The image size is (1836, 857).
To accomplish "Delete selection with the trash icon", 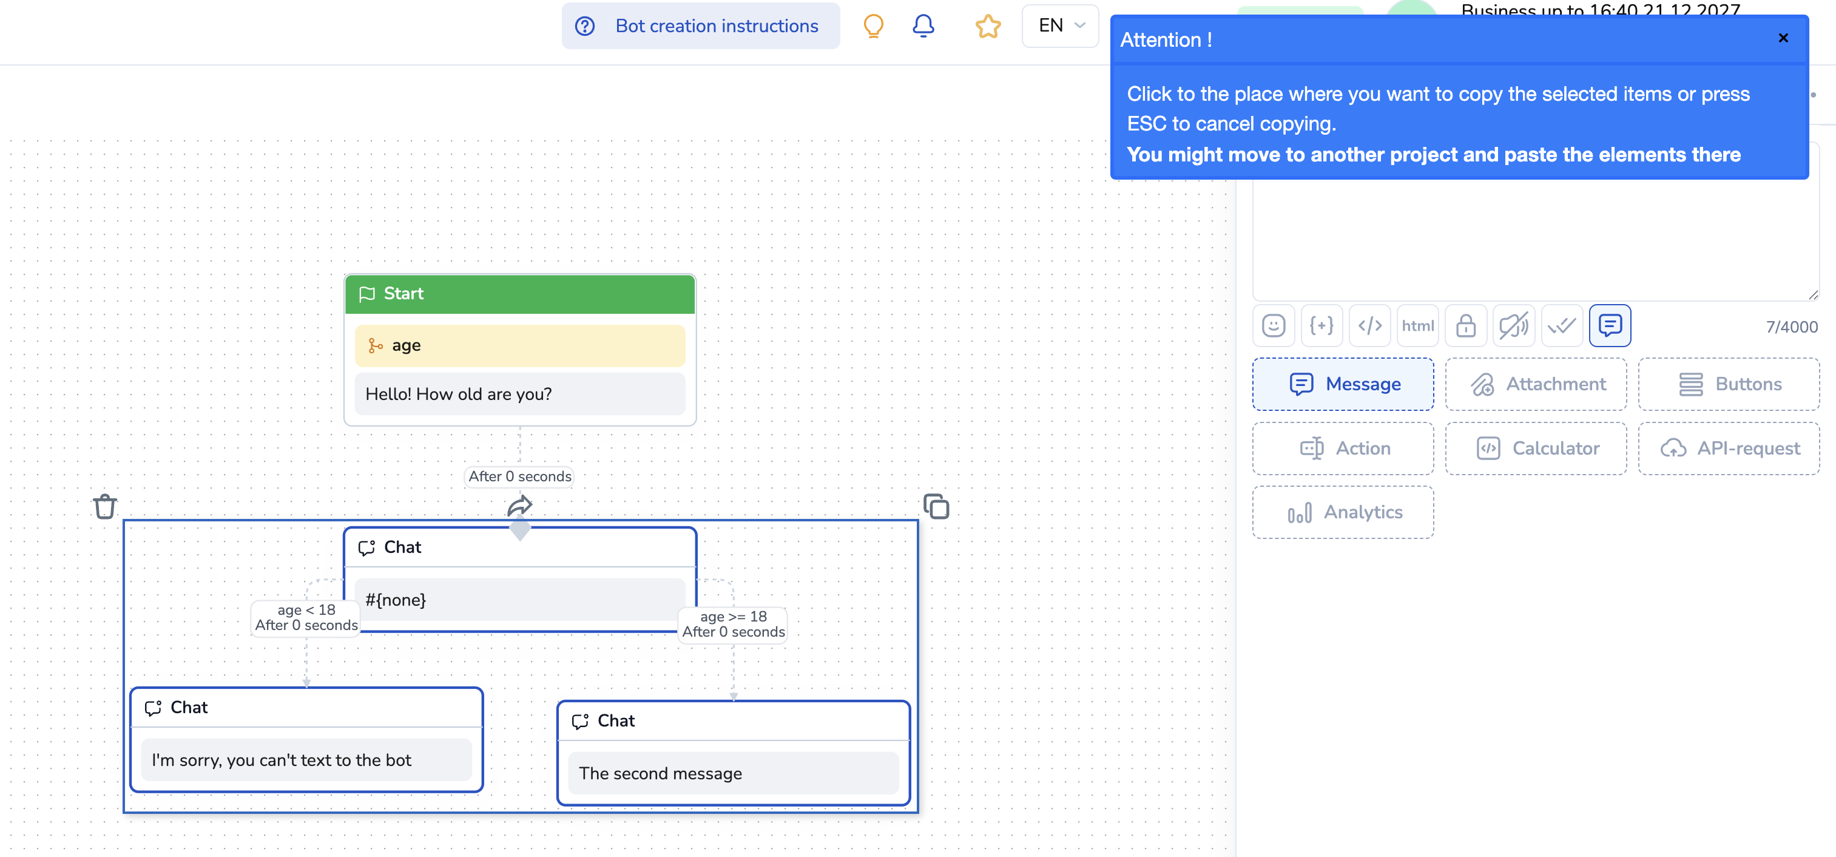I will [105, 507].
